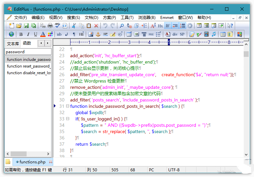Open the functions.php document tab
The height and width of the screenshot is (177, 254).
point(32,162)
